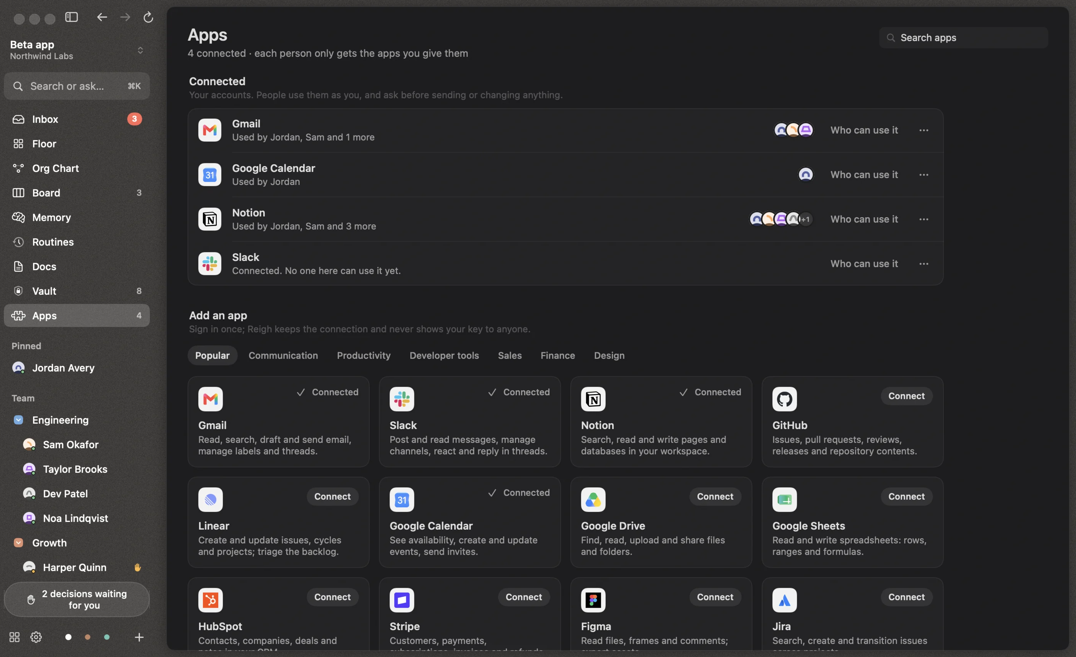Click the Linear app icon
This screenshot has width=1076, height=657.
pyautogui.click(x=211, y=500)
